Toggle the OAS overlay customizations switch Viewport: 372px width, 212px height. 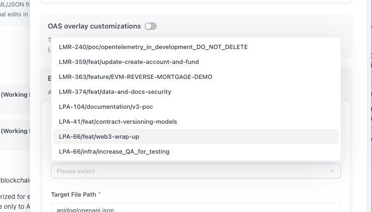[150, 26]
